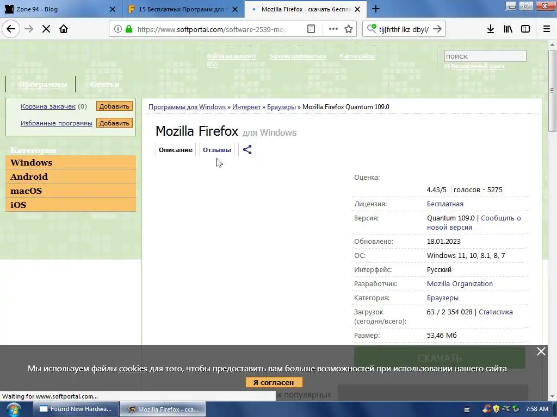This screenshot has width=557, height=417.
Task: Click Добавить next to Корзина закачек
Action: coord(114,106)
